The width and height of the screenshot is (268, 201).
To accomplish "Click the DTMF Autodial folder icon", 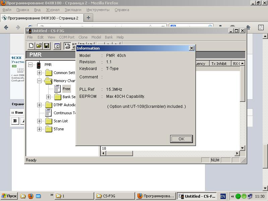I will (49, 105).
